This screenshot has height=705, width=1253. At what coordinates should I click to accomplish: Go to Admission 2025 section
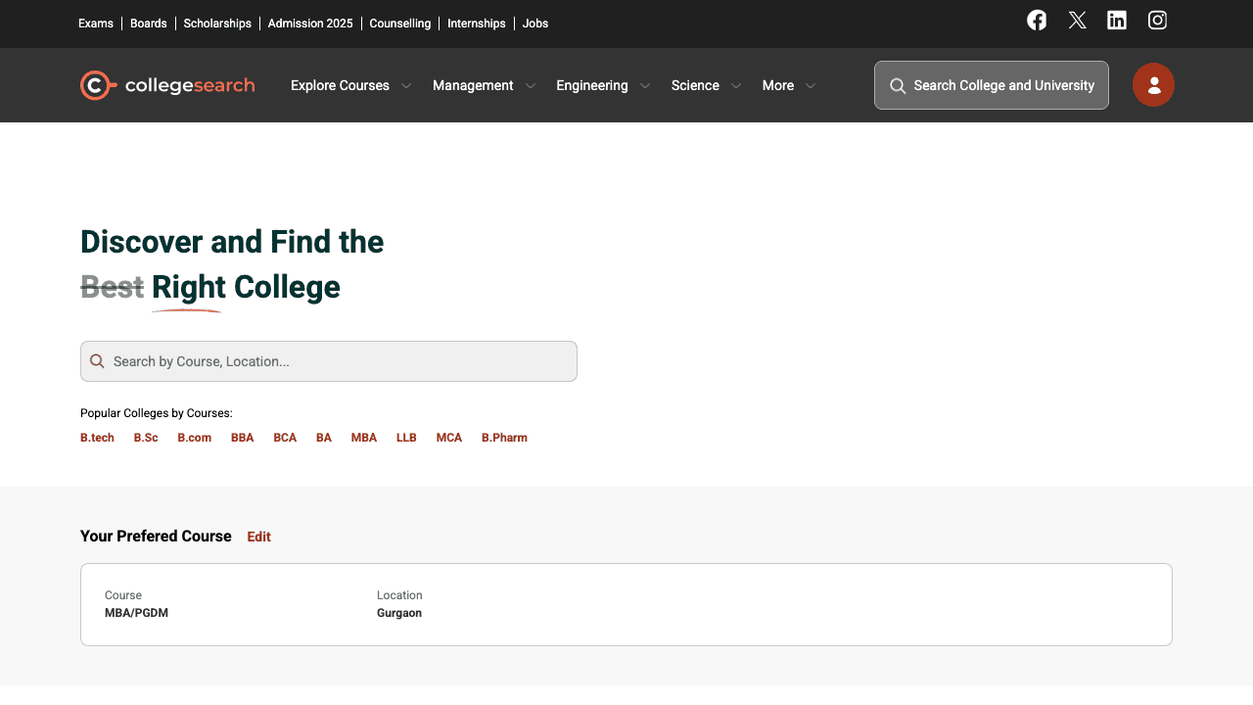click(x=310, y=23)
